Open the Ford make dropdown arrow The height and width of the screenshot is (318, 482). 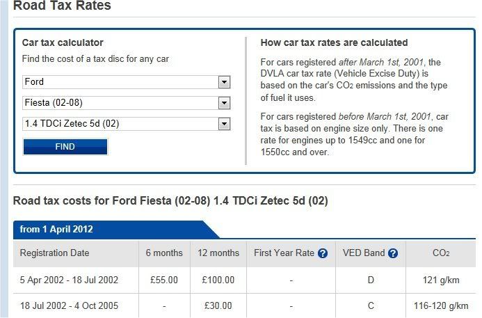tap(224, 82)
